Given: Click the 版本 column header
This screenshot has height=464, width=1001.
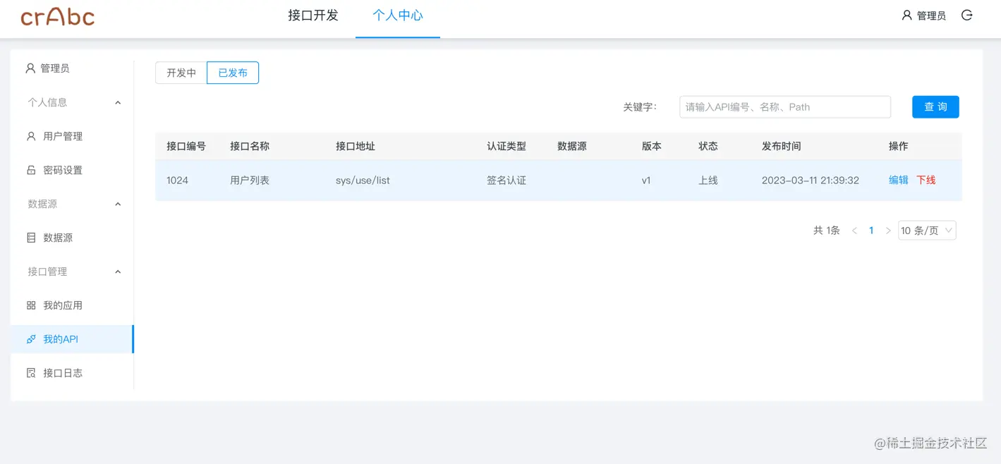Looking at the screenshot, I should tap(652, 146).
